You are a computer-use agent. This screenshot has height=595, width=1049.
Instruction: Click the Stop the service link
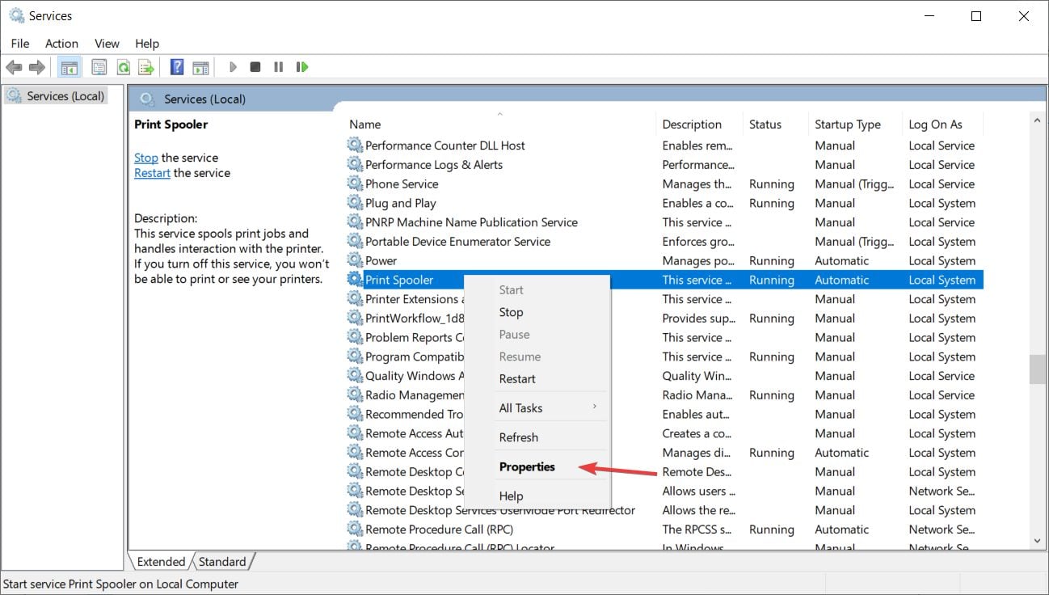(x=146, y=158)
